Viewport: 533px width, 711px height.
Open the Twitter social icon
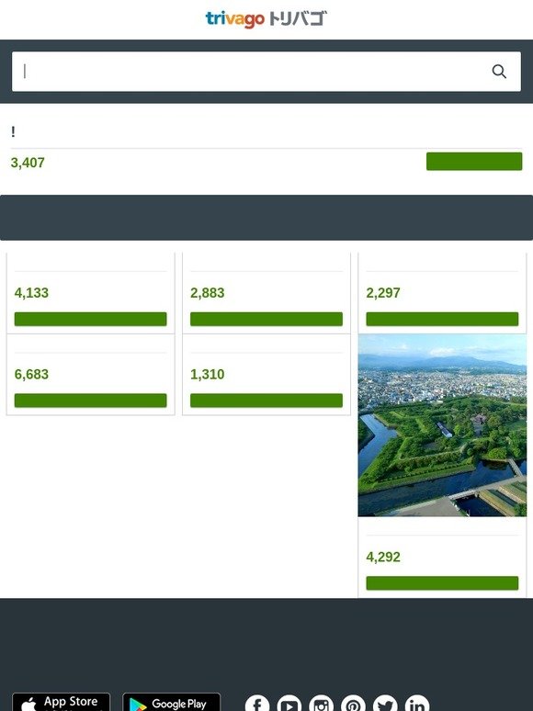click(x=385, y=703)
